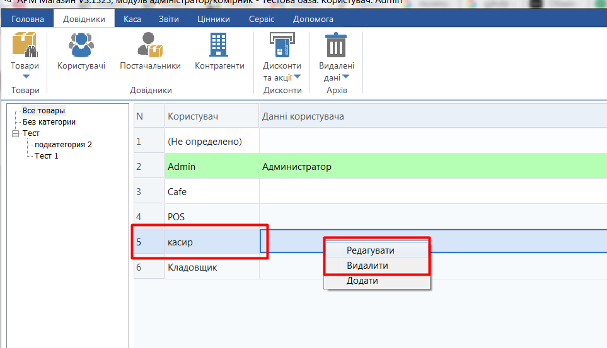Screen dimensions: 607x348
Task: Open the Контрагенти building icon
Action: [219, 45]
